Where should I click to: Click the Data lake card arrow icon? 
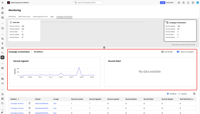11,22
